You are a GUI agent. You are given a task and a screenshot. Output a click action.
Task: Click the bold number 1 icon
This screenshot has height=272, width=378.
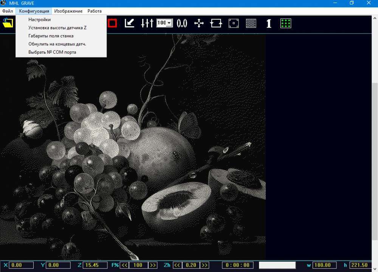click(269, 23)
